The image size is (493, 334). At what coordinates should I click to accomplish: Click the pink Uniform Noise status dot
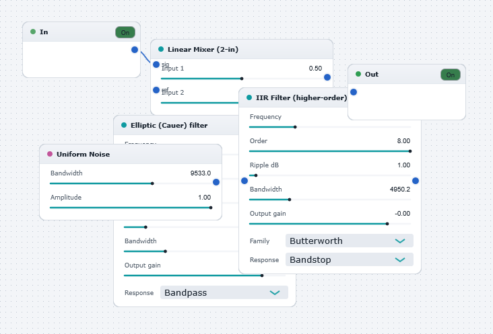[50, 154]
